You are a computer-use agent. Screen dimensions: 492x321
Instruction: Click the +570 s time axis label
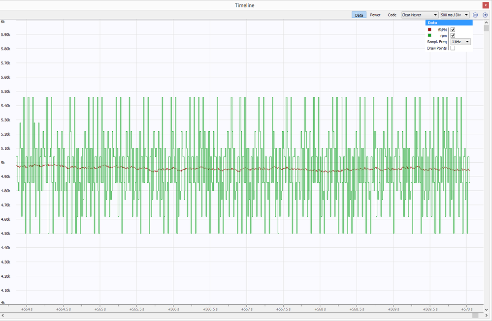point(466,309)
